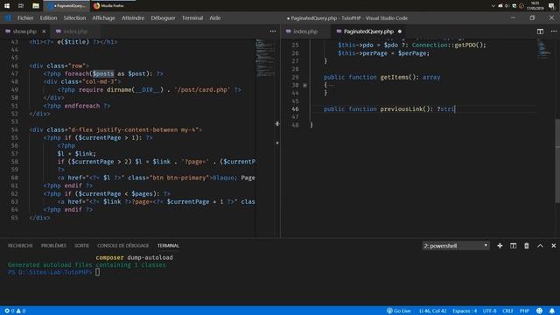Click the right editor minimap
The height and width of the screenshot is (315, 560).
coord(544,49)
